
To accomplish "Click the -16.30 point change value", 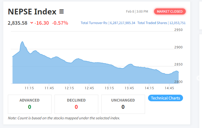I will pos(42,23).
